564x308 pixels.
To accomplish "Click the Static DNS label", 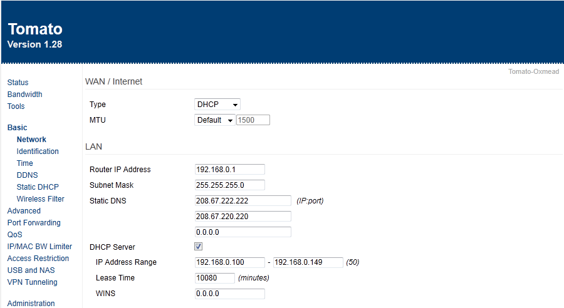I will tap(108, 201).
